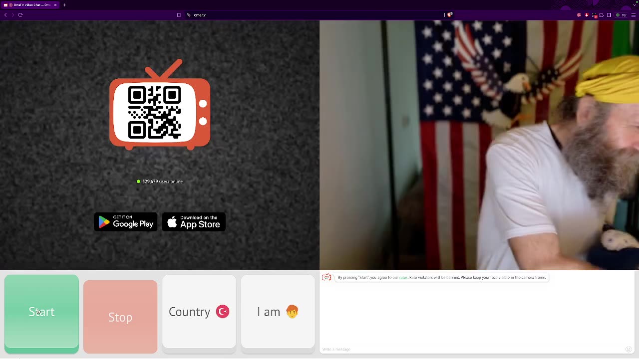Click the extension icon with red badge
The height and width of the screenshot is (359, 639).
pyautogui.click(x=594, y=15)
